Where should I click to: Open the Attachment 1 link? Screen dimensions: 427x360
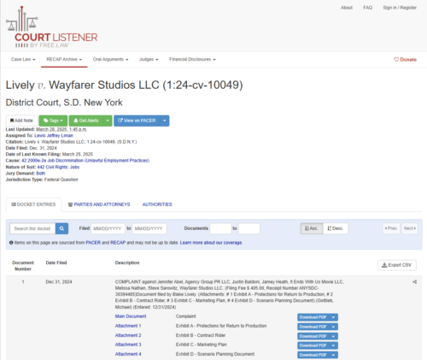click(128, 326)
